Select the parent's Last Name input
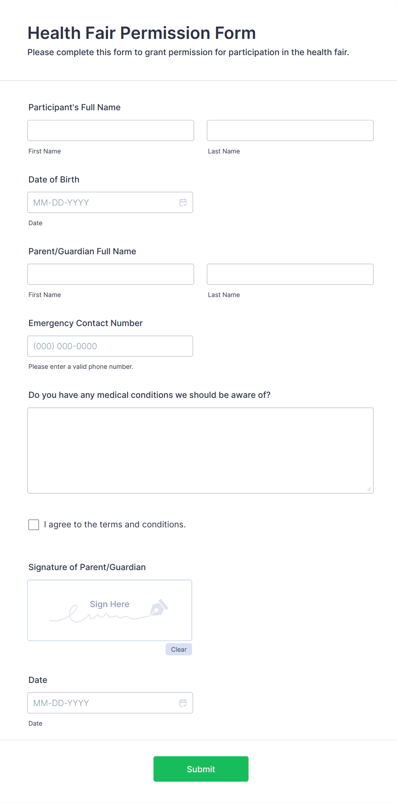The image size is (397, 803). pos(290,274)
